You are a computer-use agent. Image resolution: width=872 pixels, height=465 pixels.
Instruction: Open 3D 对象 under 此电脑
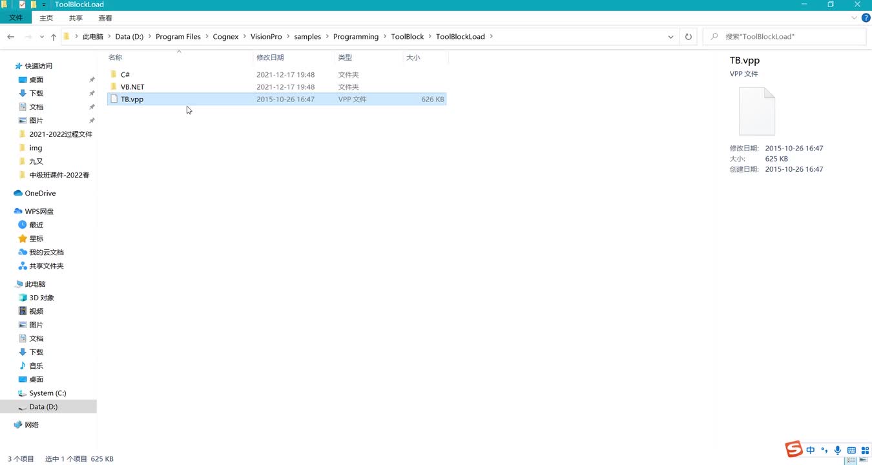coord(42,298)
